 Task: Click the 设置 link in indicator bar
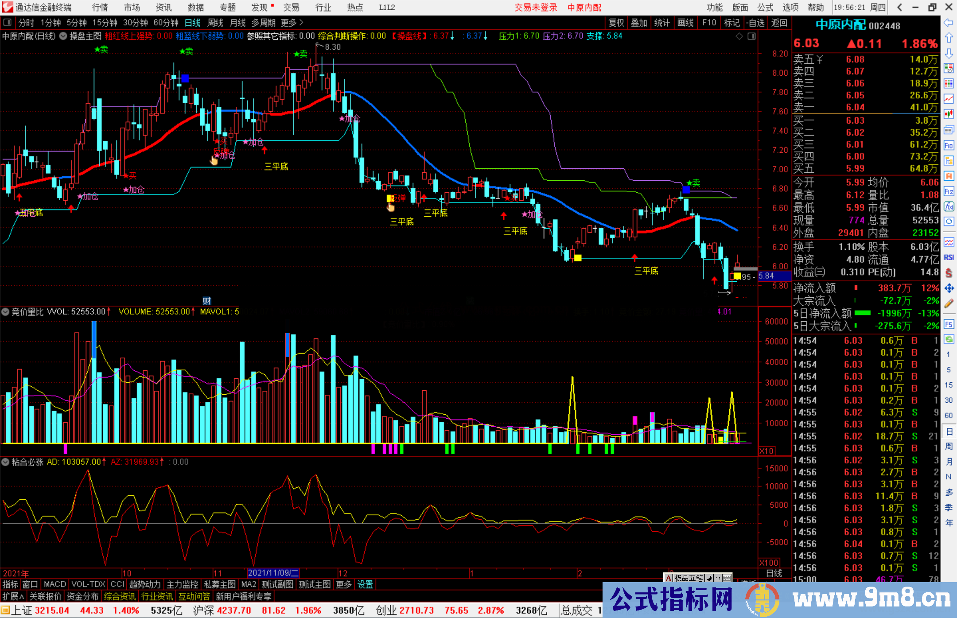(x=365, y=584)
